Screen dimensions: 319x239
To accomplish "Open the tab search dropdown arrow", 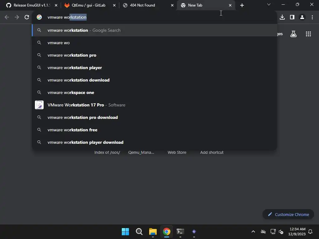I will coord(269,4).
